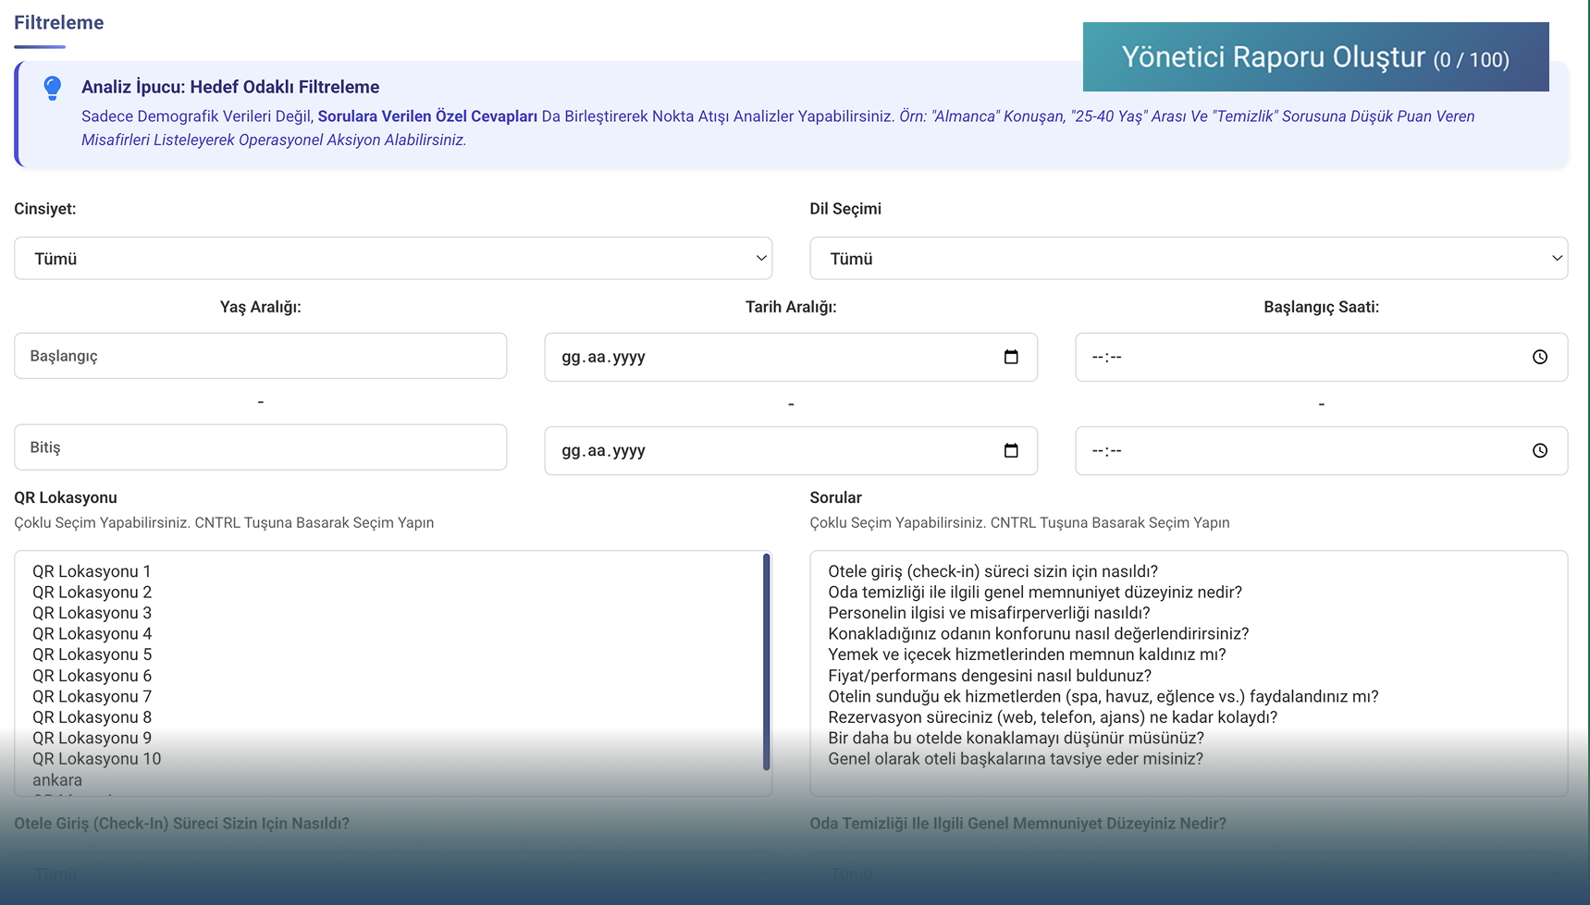
Task: Select QR Lokasyonu 5 in list
Action: [92, 654]
